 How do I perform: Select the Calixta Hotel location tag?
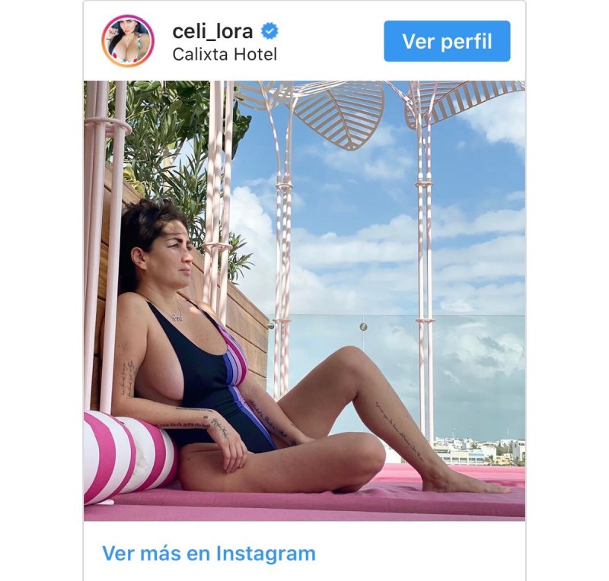pyautogui.click(x=225, y=55)
